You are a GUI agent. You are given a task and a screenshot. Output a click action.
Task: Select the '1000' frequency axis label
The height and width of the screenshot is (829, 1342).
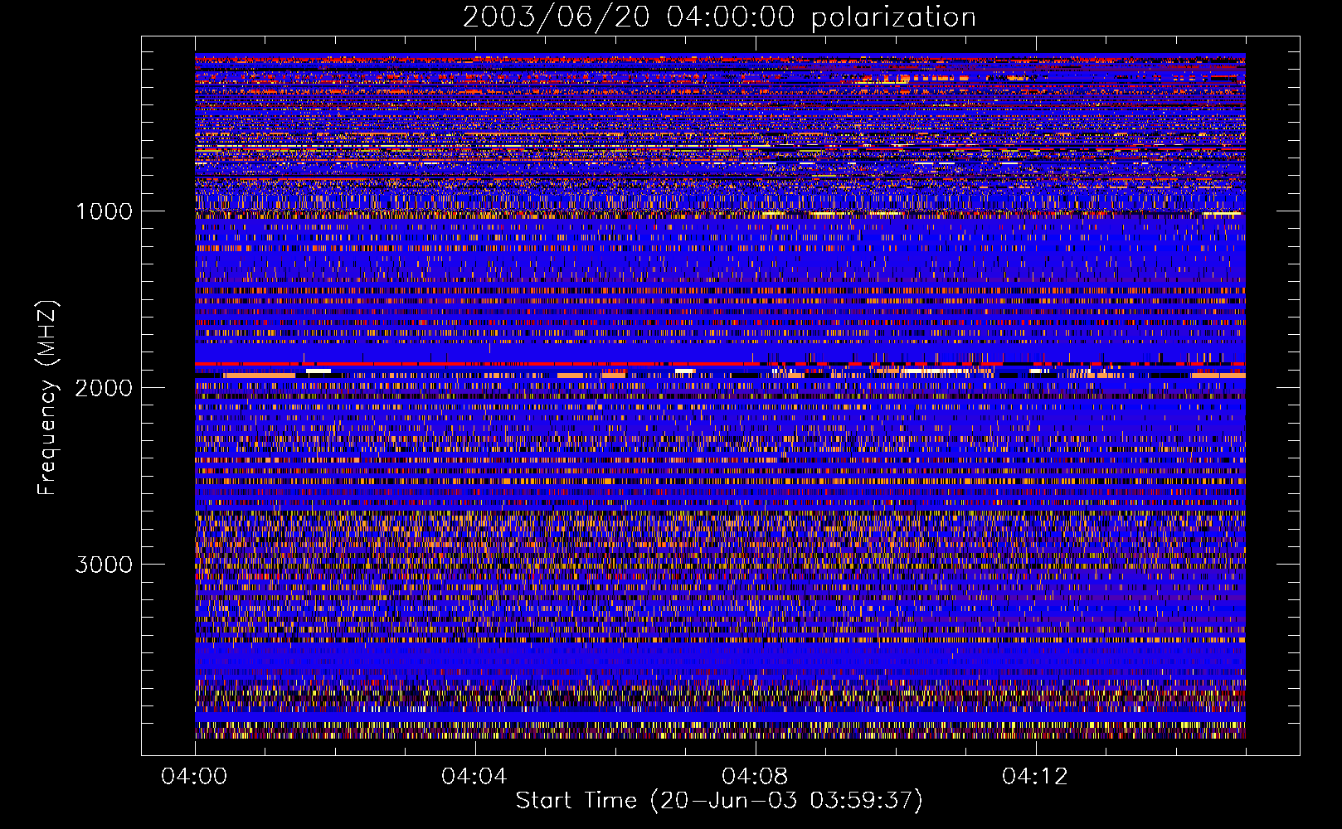click(x=104, y=211)
